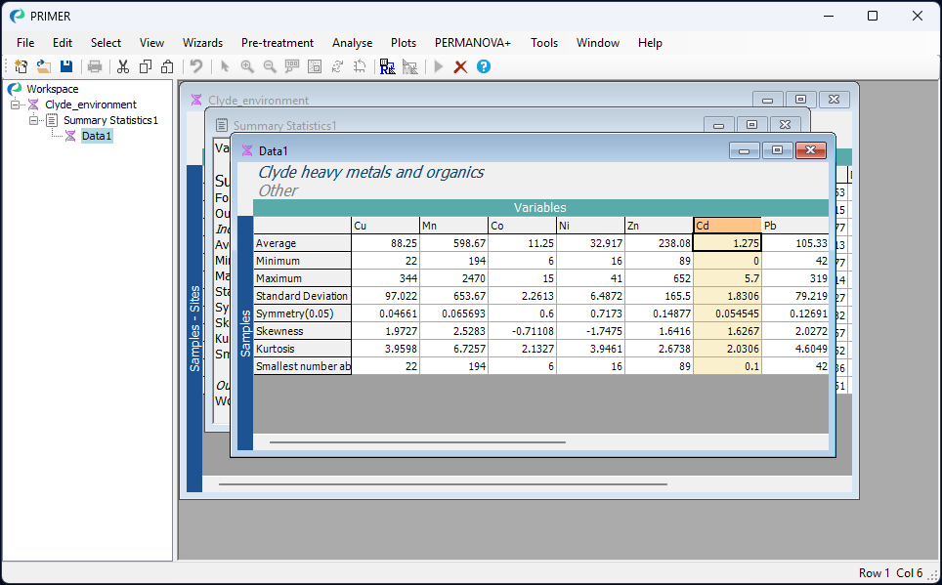This screenshot has width=942, height=585.
Task: Toggle the highlighted row-label display icon
Action: coord(387,66)
